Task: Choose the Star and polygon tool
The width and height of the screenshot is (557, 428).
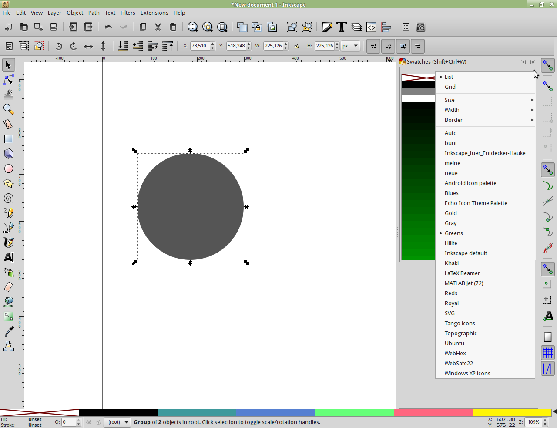Action: [x=8, y=184]
